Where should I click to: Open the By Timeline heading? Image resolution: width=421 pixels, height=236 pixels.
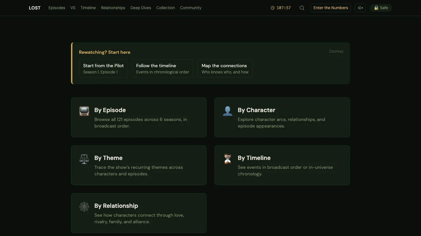[x=254, y=158]
